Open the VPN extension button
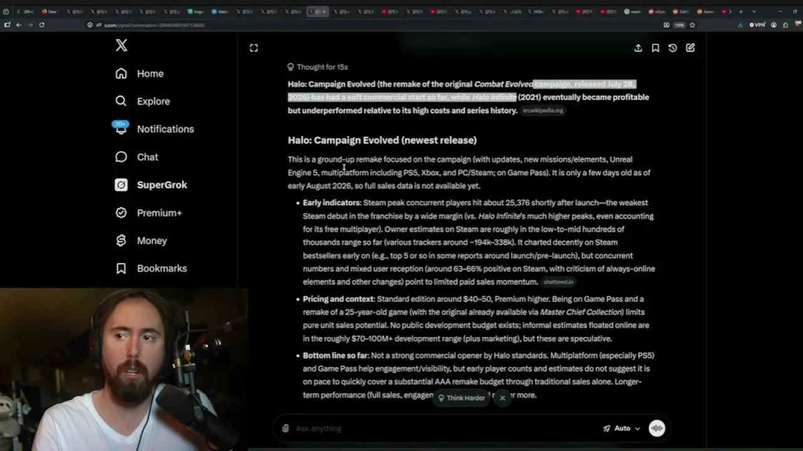Screen dimensions: 803x451 pyautogui.click(x=757, y=25)
